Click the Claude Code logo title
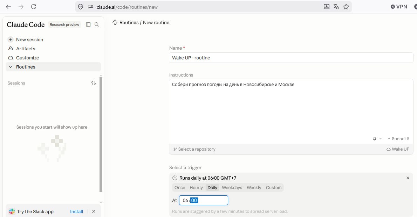Image resolution: width=417 pixels, height=217 pixels. tap(26, 25)
